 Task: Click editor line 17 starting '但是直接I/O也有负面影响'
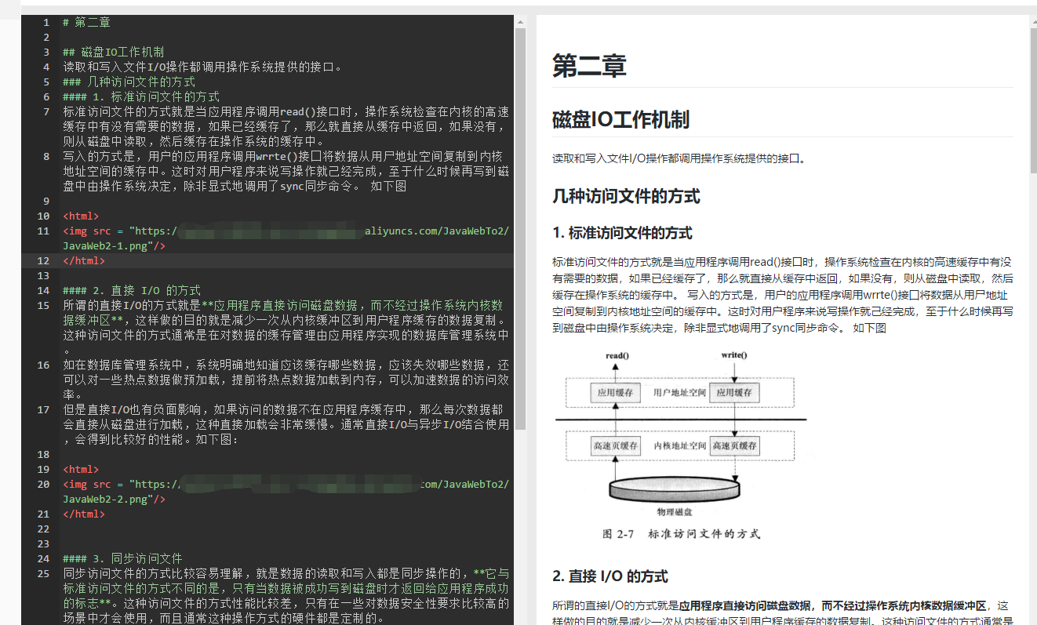pos(286,424)
